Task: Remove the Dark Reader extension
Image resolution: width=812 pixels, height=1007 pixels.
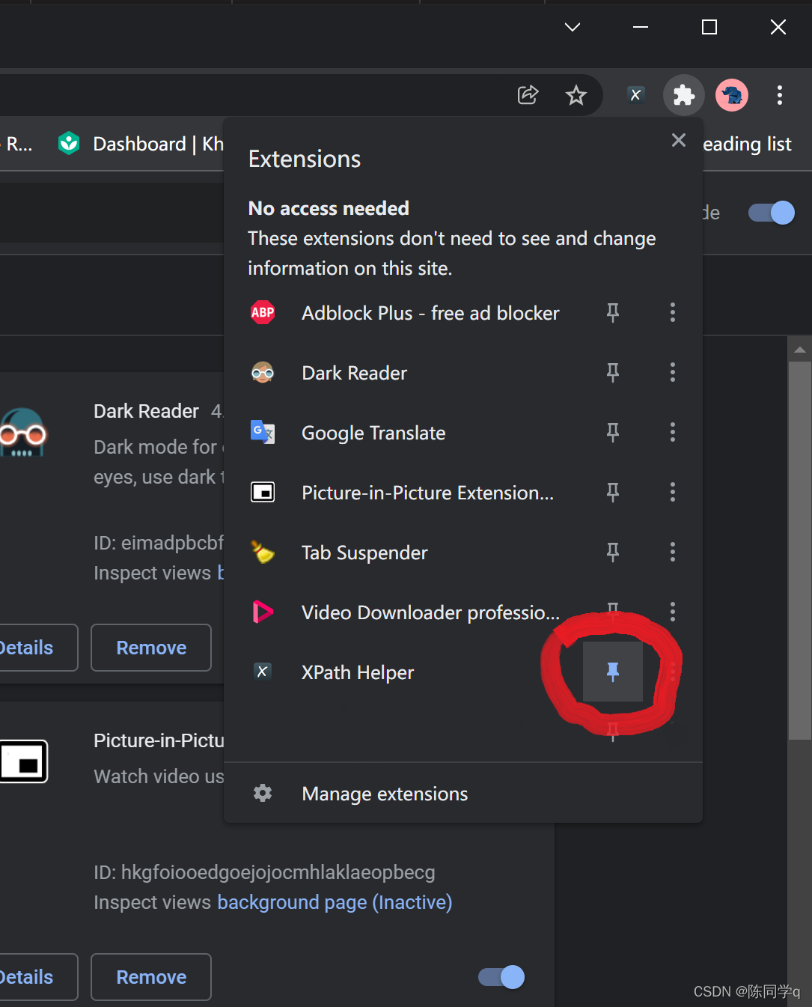Action: 151,648
